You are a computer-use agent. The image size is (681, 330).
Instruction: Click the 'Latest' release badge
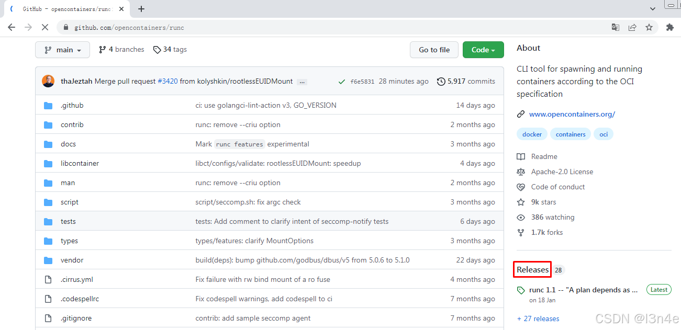pyautogui.click(x=659, y=289)
